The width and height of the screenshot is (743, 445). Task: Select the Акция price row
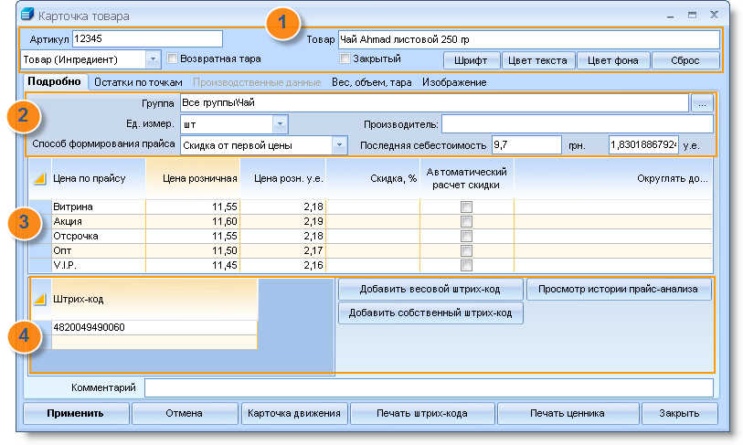(x=370, y=221)
